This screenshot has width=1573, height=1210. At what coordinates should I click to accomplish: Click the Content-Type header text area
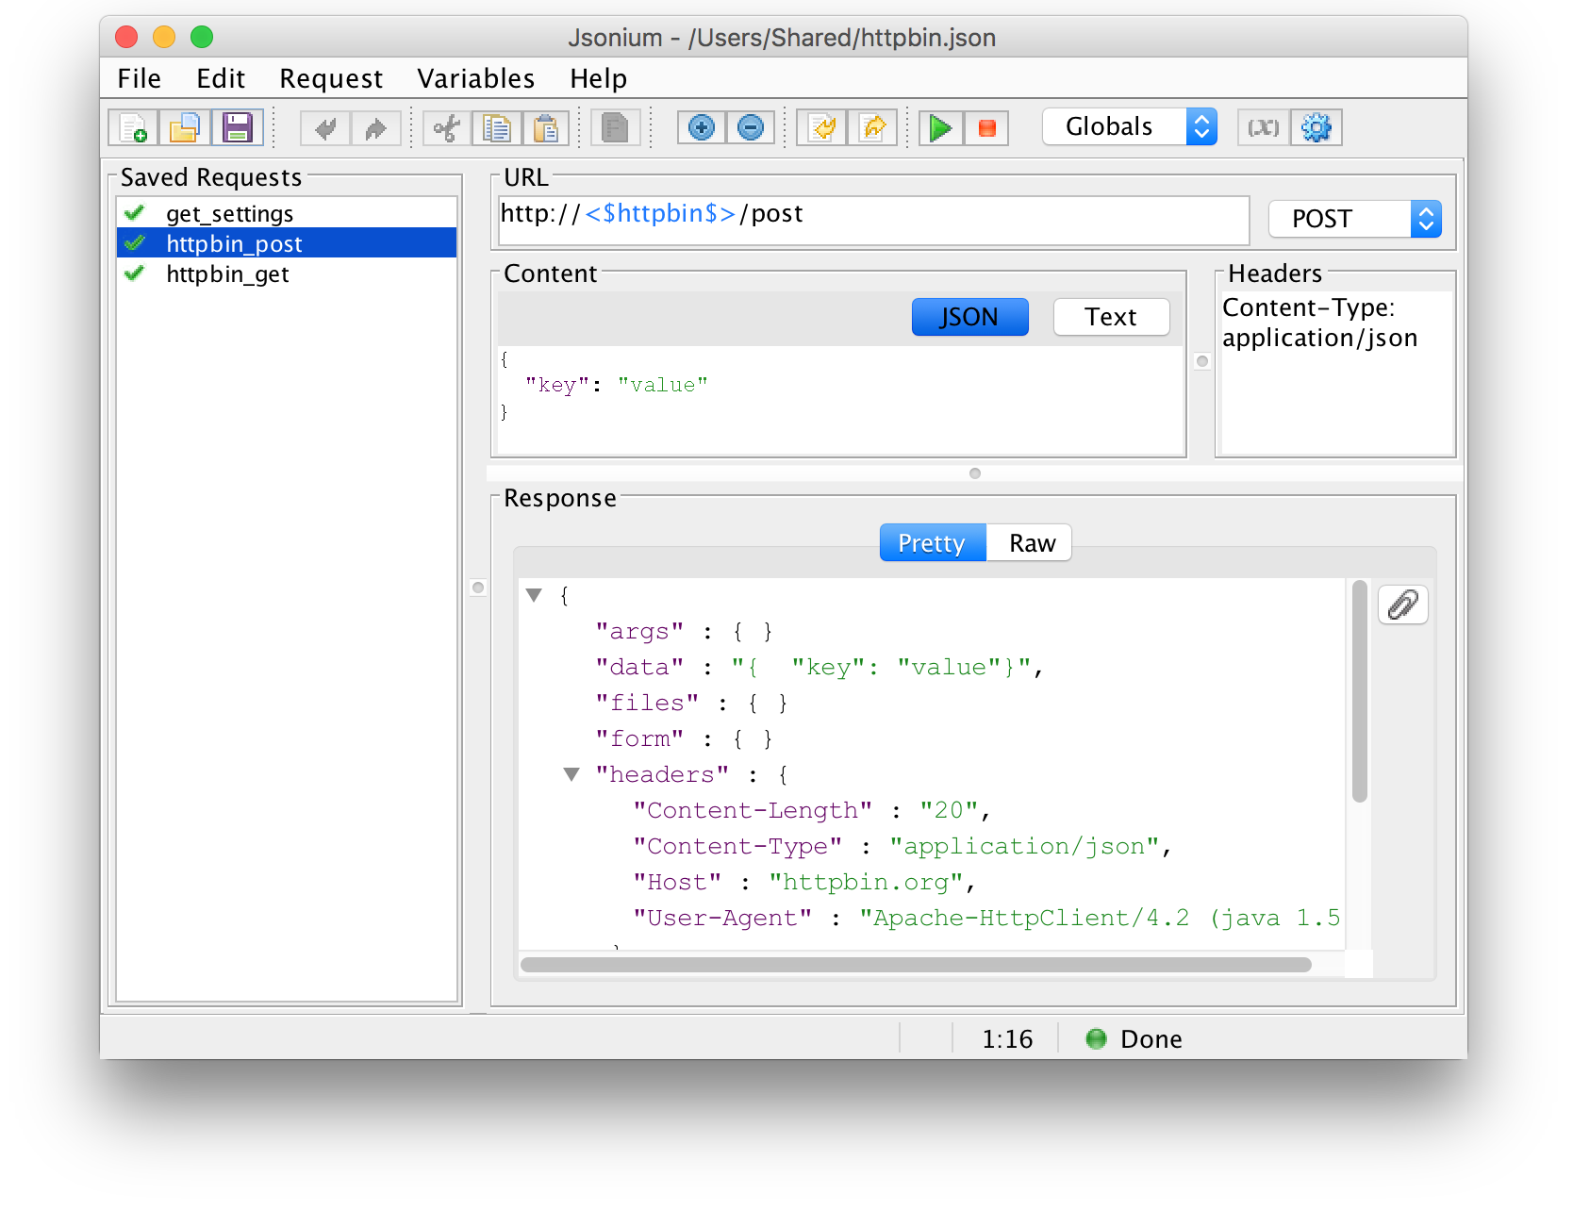[1337, 373]
